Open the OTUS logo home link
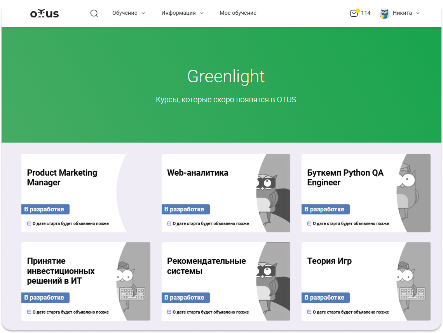 tap(45, 13)
